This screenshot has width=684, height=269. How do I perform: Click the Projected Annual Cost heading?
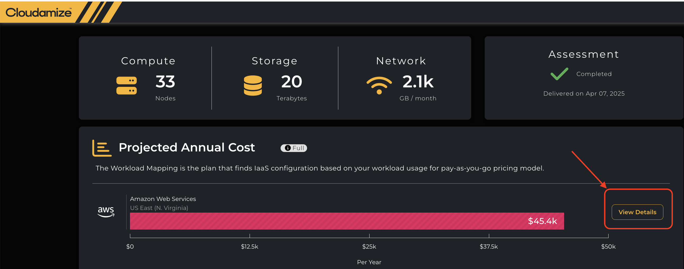187,147
